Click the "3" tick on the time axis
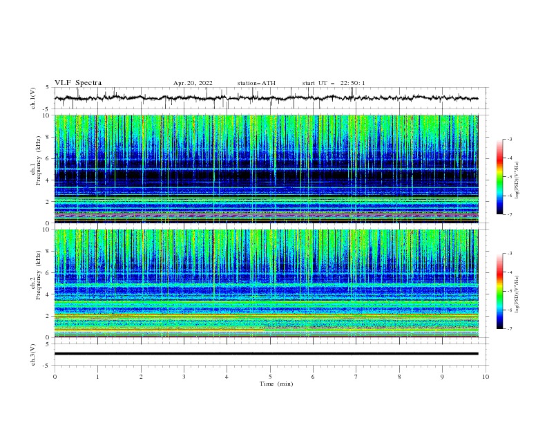Screen dimensions: 547x423 pyautogui.click(x=184, y=377)
